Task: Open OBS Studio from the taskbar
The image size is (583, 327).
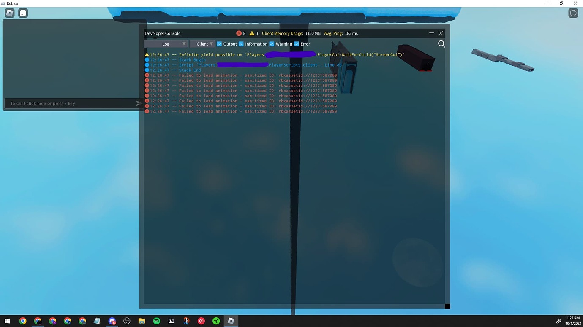Action: click(127, 321)
